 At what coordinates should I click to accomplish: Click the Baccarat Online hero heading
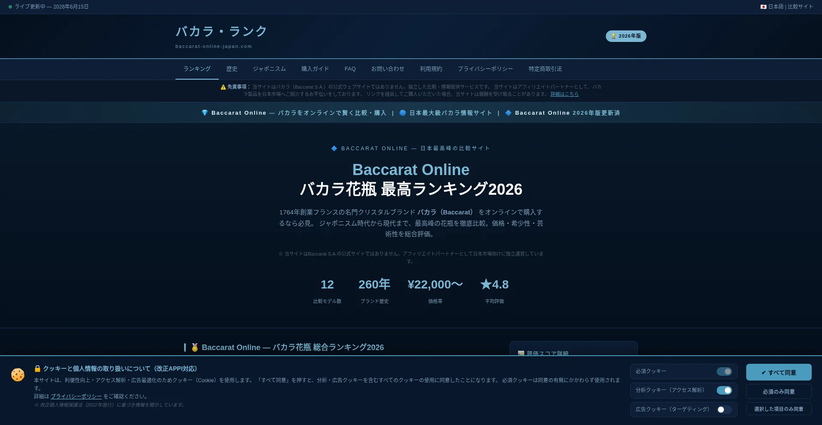pos(411,170)
